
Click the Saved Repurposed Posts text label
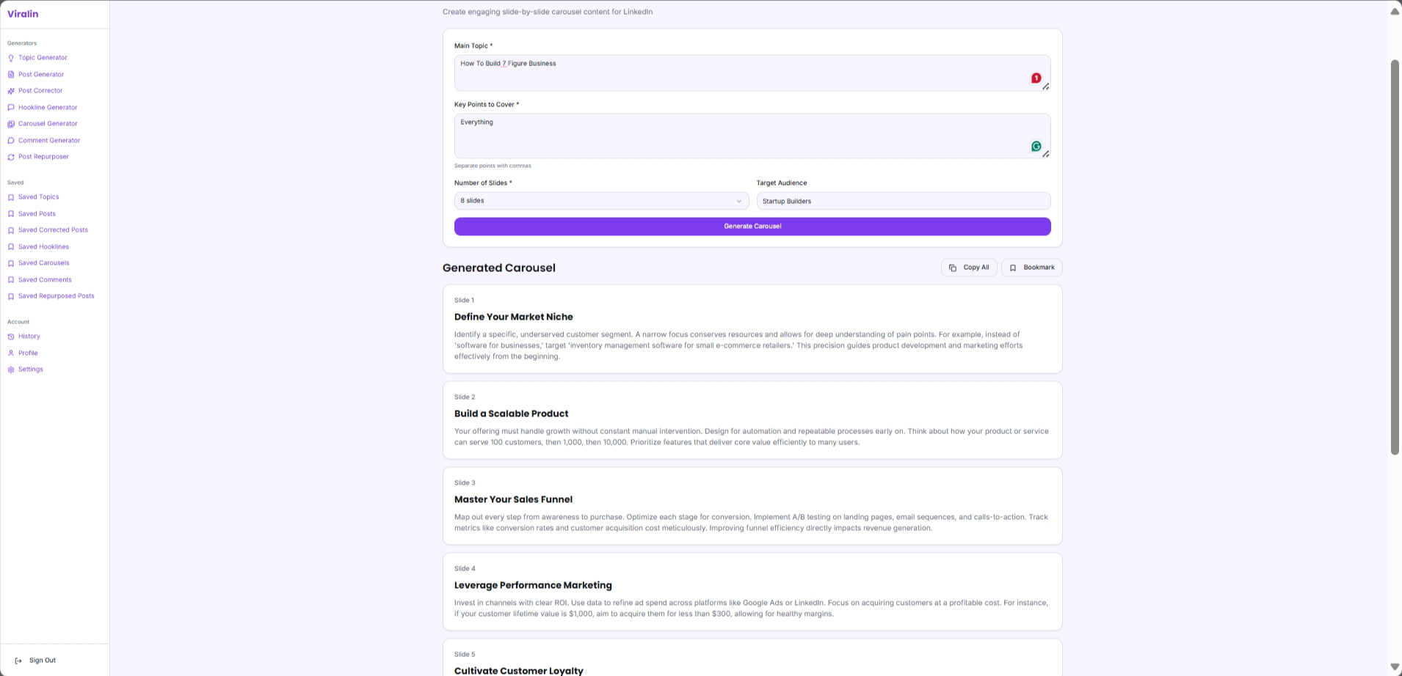(57, 296)
